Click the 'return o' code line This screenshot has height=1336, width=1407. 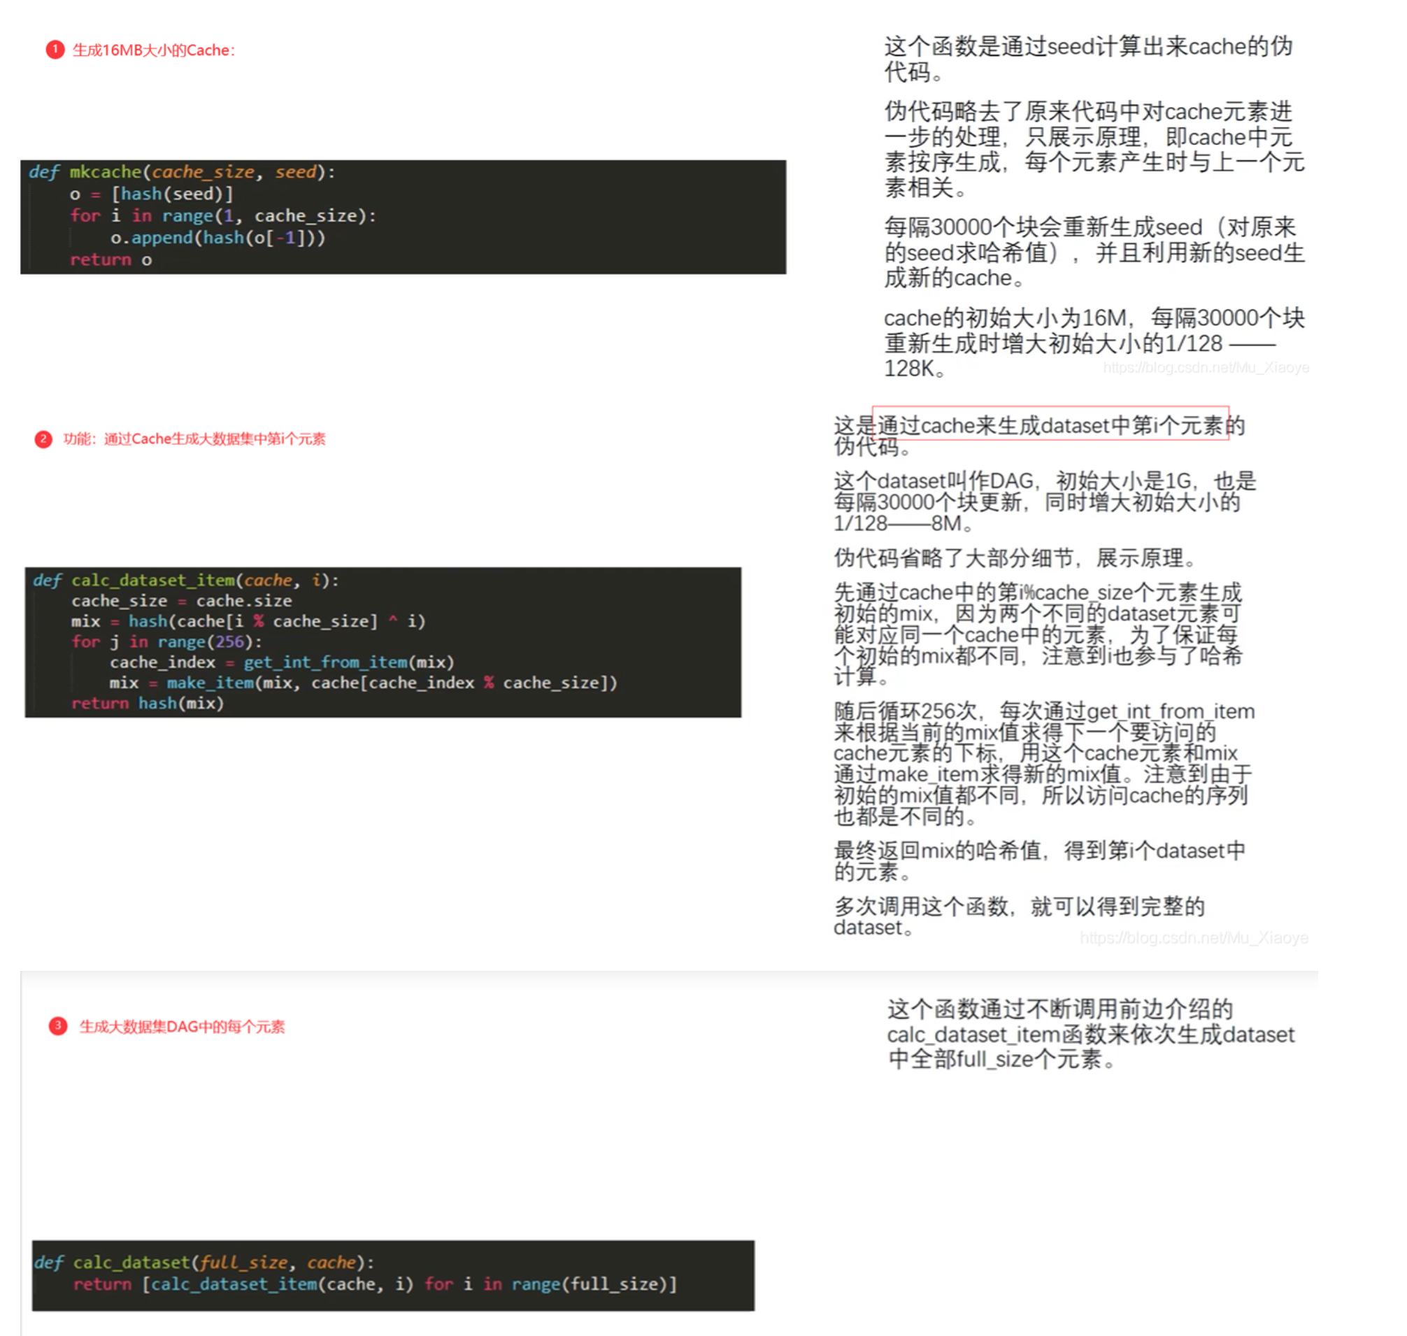(x=111, y=260)
